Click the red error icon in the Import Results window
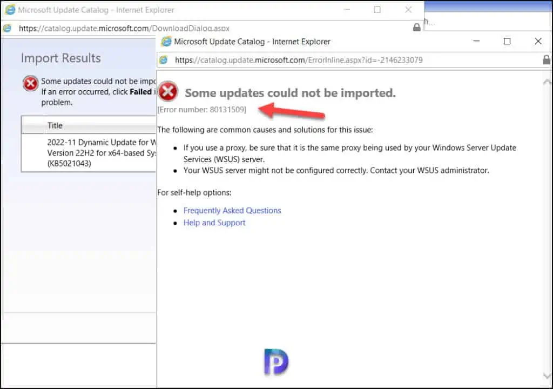 click(x=30, y=84)
